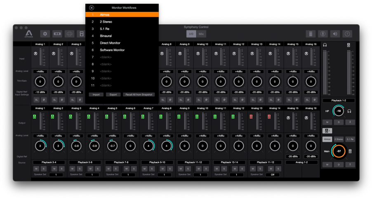Screen dimensions: 372x198
Task: Open the meters panel icon at top right
Action: tap(311, 34)
